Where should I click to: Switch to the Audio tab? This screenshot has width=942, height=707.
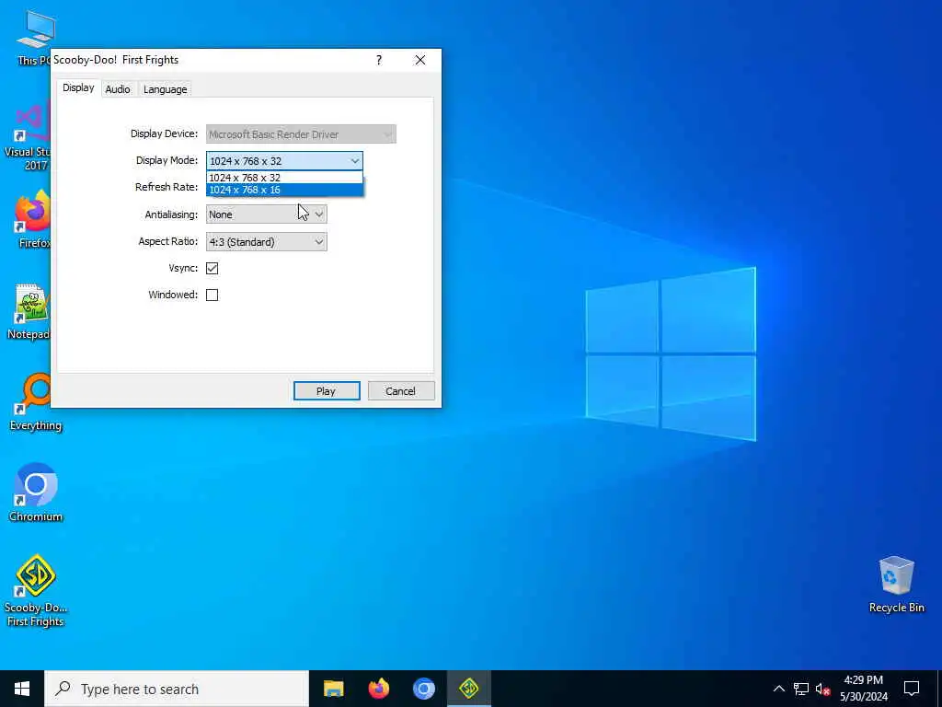point(118,89)
